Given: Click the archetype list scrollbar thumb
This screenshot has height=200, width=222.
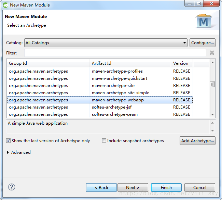Looking at the screenshot, I should click(212, 84).
